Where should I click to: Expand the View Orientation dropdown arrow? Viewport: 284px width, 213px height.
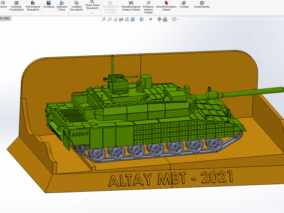click(x=137, y=19)
